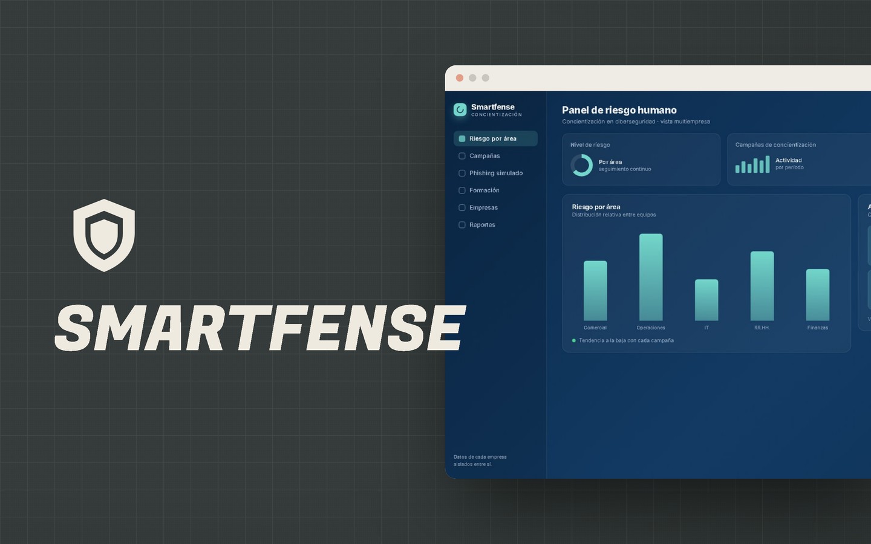Click the square icon beside Empresas

point(462,207)
